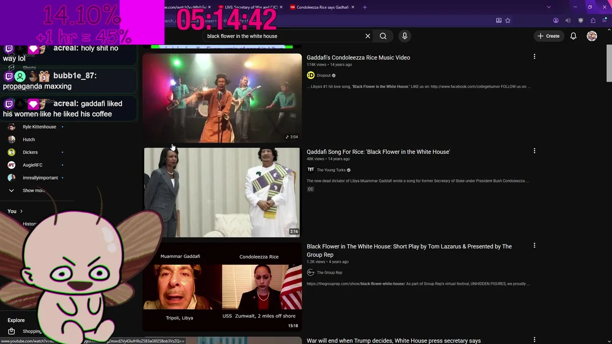Bookmark this page with the star icon
The width and height of the screenshot is (612, 344).
(x=508, y=21)
